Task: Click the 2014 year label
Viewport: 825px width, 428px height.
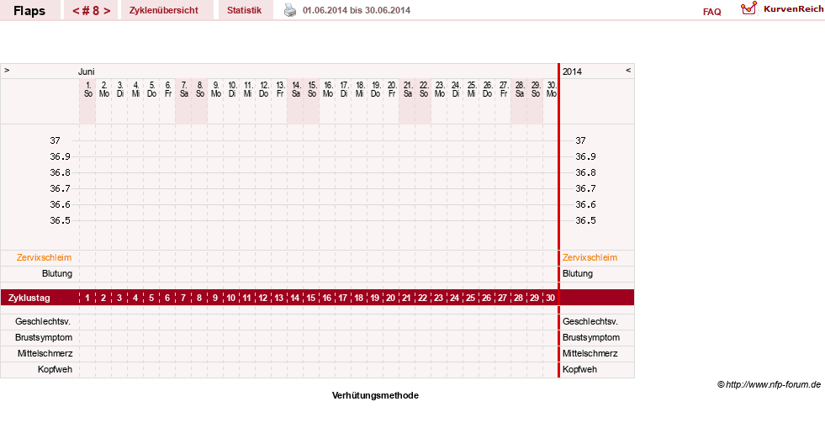Action: click(572, 72)
